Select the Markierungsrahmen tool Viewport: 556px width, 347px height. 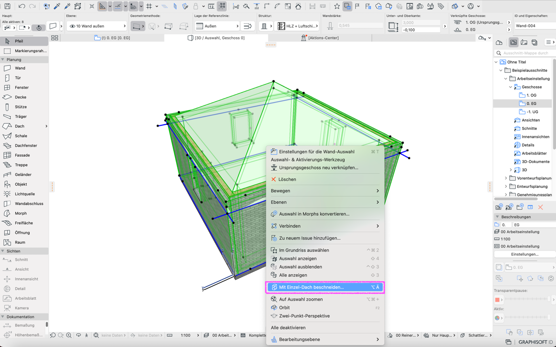coord(24,51)
